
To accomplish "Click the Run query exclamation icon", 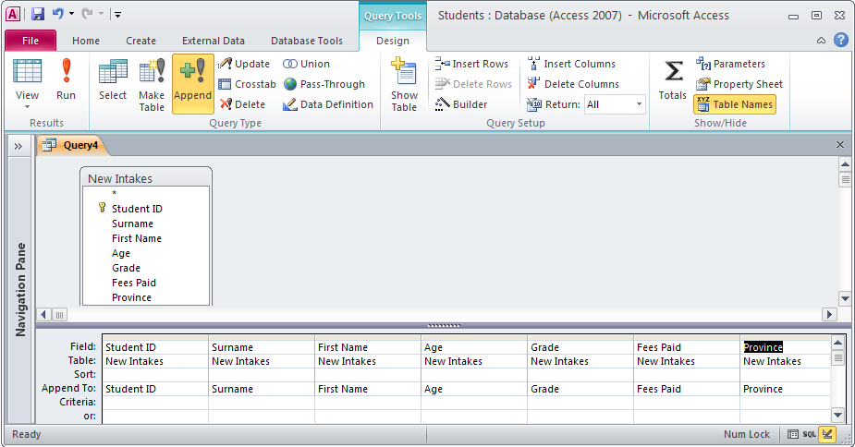I will click(x=66, y=73).
